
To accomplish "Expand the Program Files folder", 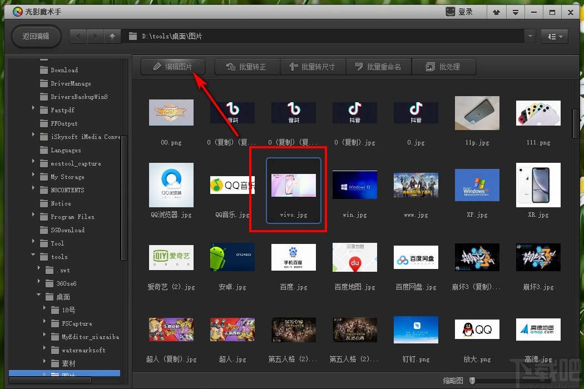I will tap(33, 215).
